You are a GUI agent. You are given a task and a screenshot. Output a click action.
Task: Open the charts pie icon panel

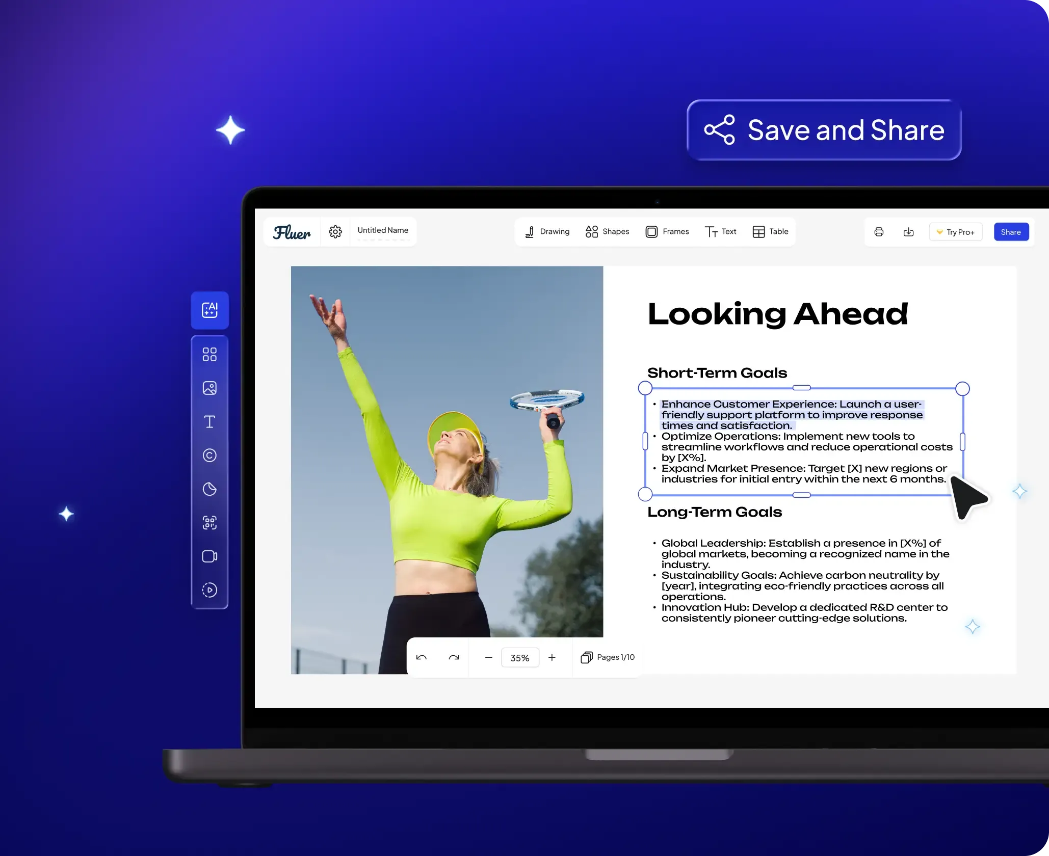209,489
